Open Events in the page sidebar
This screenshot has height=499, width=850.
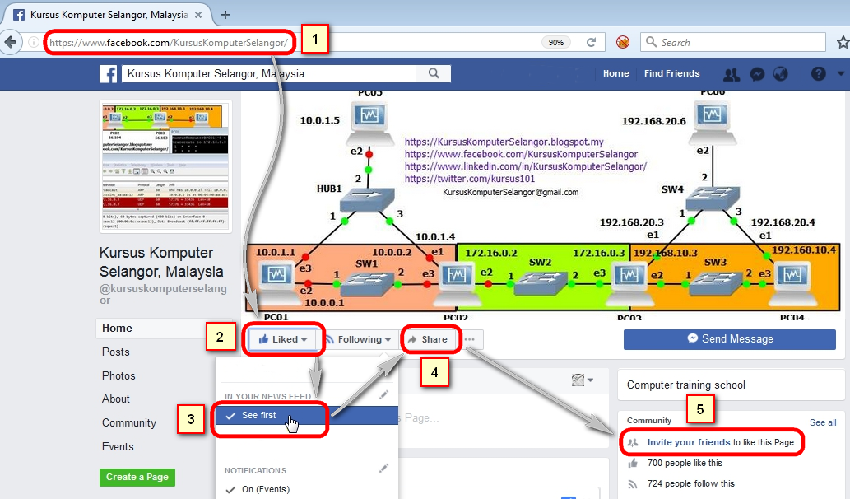click(118, 447)
